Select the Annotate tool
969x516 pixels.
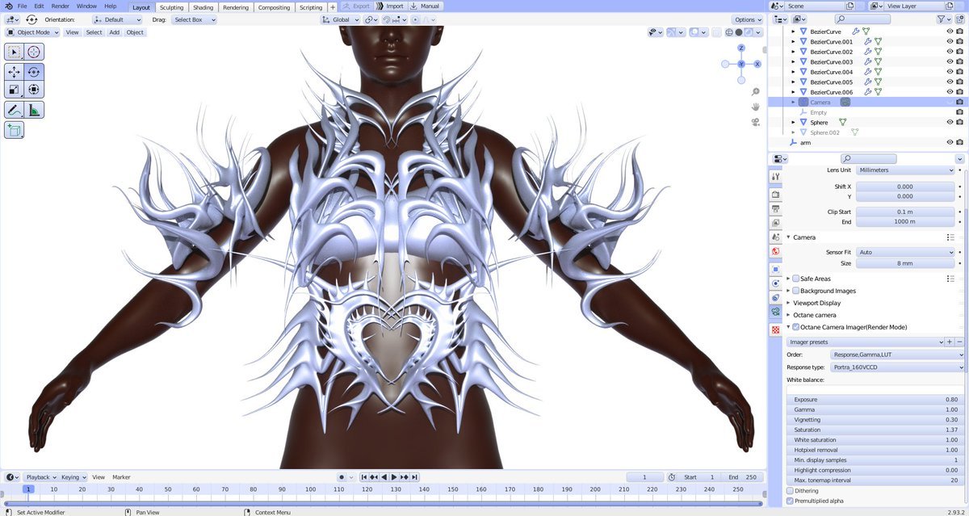tap(15, 110)
